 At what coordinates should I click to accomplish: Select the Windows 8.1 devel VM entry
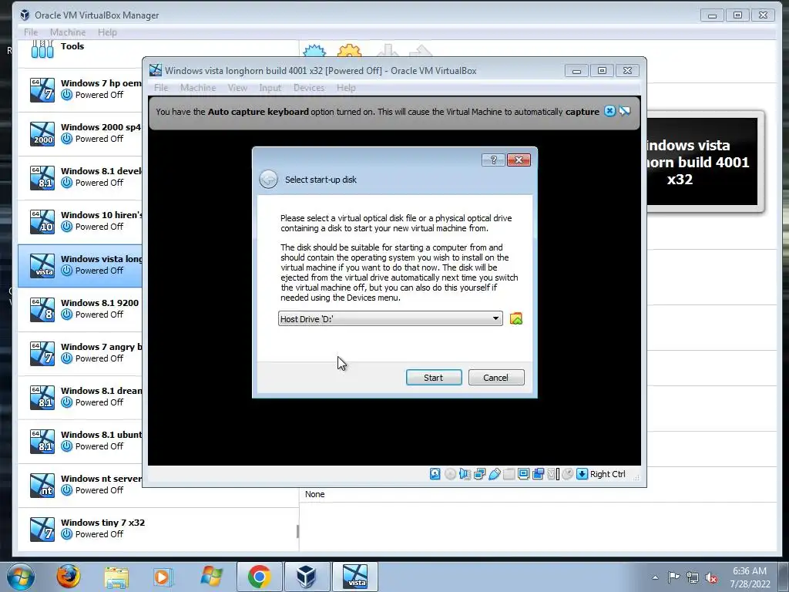[x=80, y=177]
